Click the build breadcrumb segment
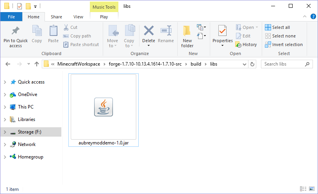The image size is (318, 194). tap(196, 64)
